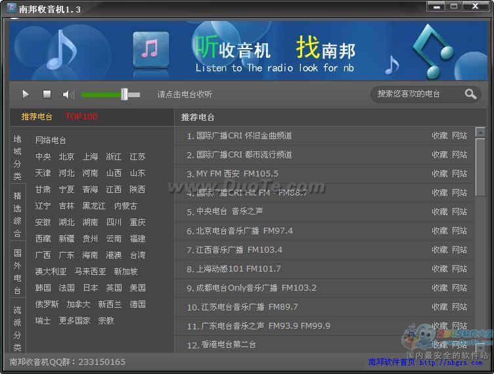
Task: Minimize the 南邦收音机 window
Action: (x=436, y=7)
